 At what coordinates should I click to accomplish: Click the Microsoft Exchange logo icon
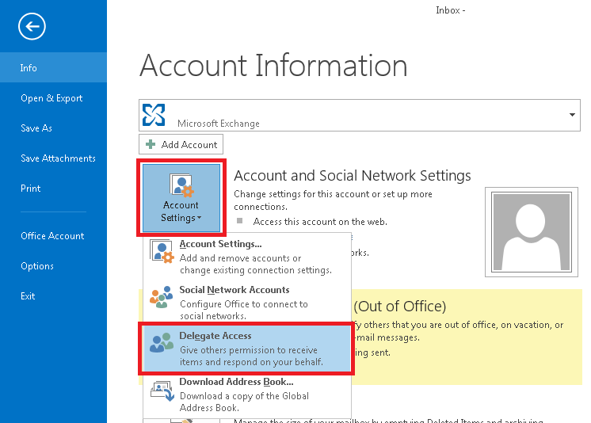click(x=154, y=116)
